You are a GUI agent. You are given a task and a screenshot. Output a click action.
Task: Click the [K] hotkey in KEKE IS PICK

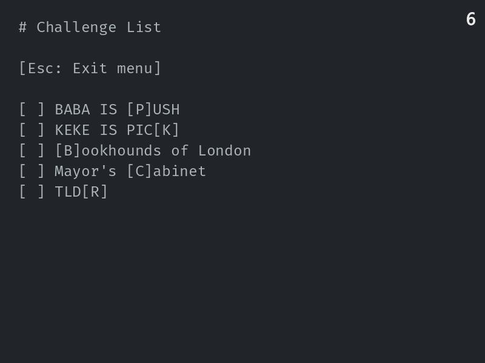pyautogui.click(x=166, y=130)
